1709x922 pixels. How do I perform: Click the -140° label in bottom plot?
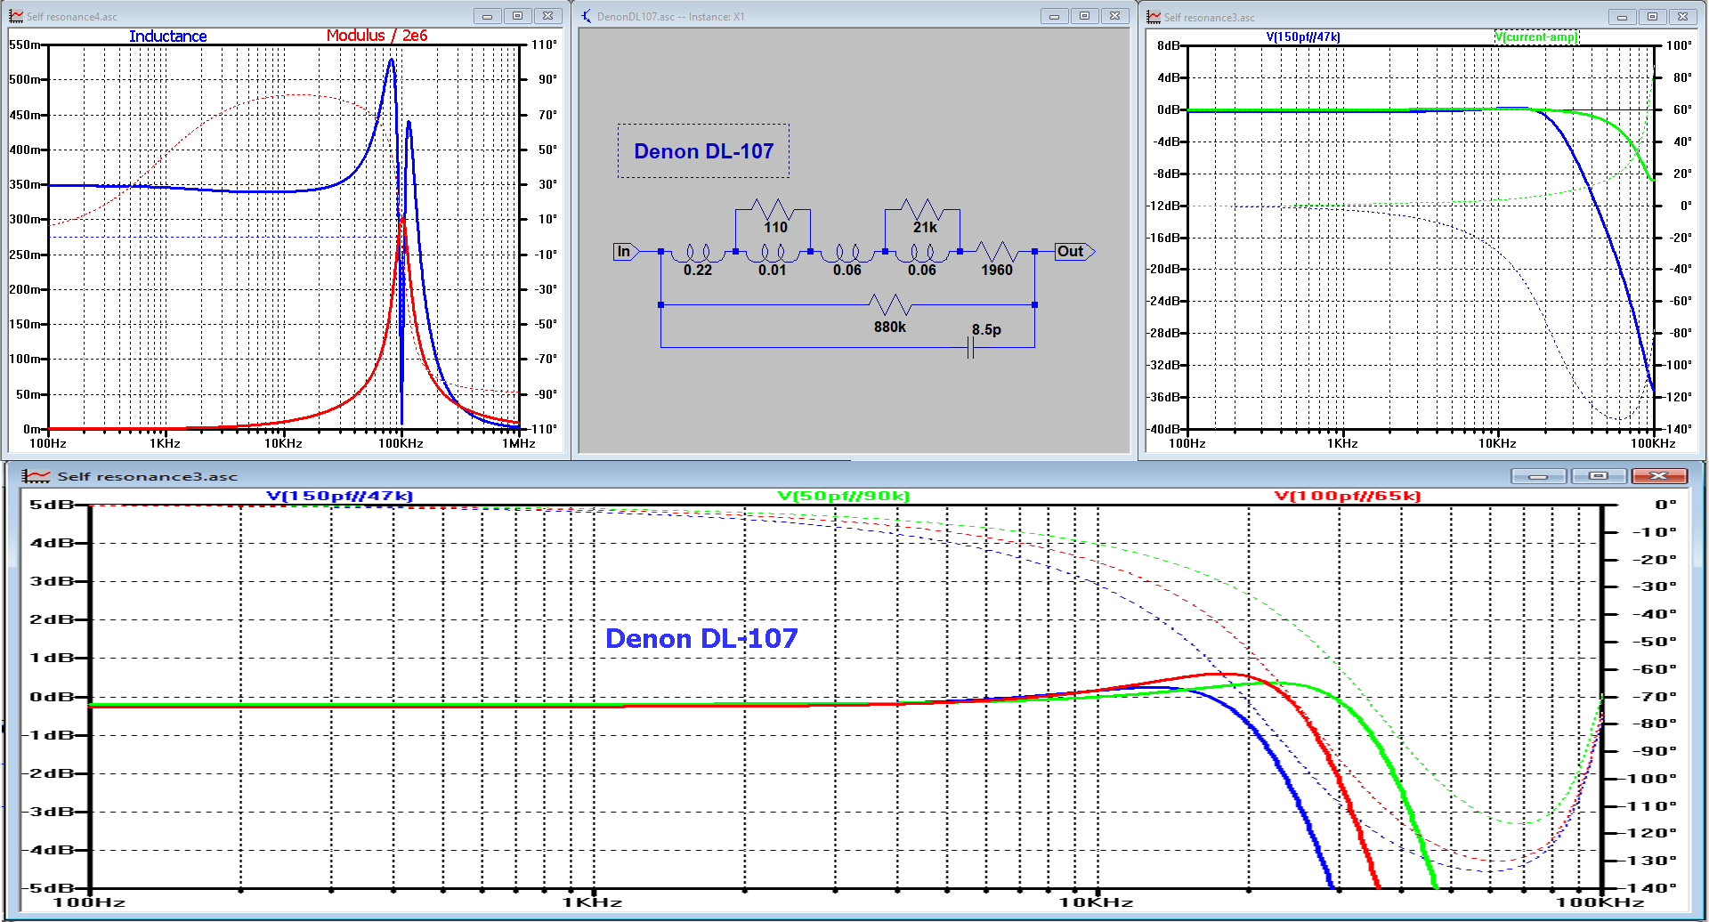[x=1647, y=888]
